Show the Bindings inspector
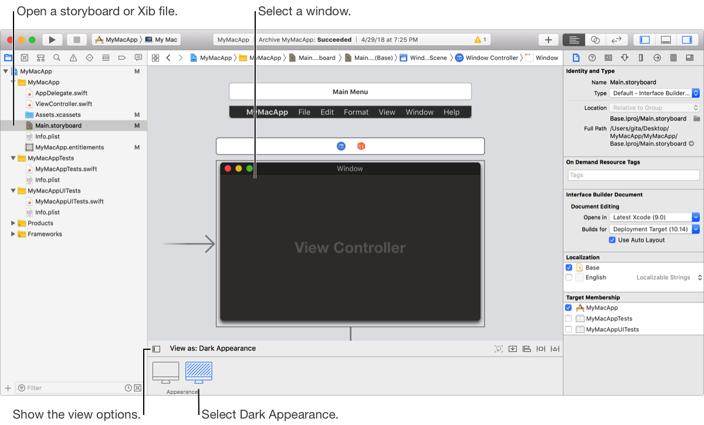This screenshot has width=704, height=425. 673,58
